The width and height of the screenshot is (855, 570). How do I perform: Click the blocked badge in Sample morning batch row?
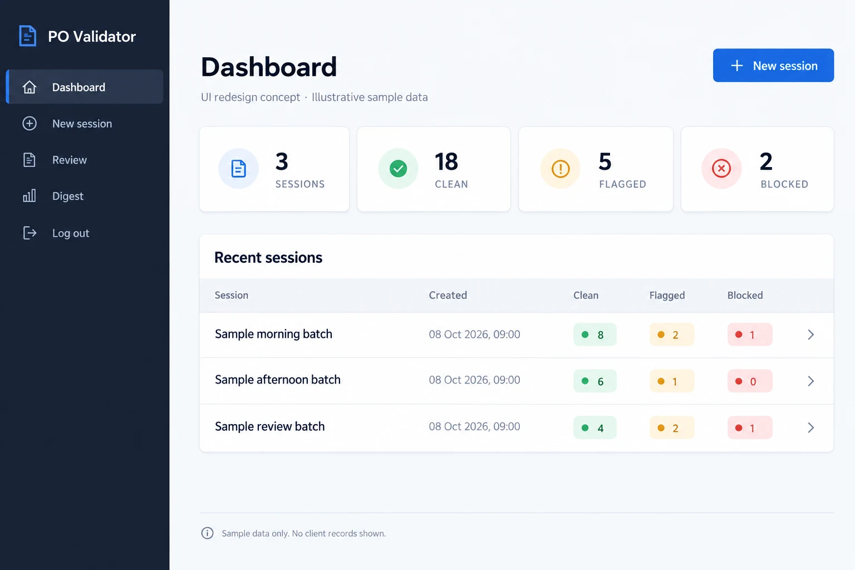click(749, 335)
